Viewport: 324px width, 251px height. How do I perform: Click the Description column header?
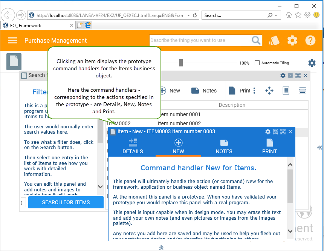[232, 105]
